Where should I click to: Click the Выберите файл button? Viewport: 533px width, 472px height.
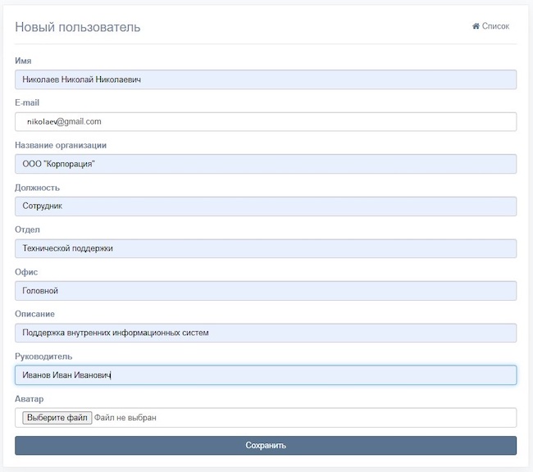point(57,418)
